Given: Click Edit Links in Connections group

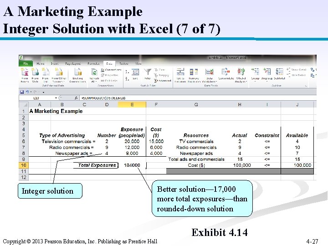Looking at the screenshot, I should pyautogui.click(x=109, y=81).
